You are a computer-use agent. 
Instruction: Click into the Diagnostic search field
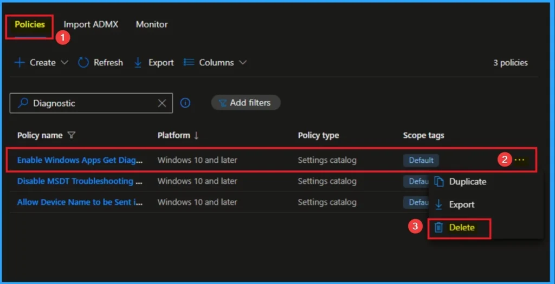tap(92, 103)
